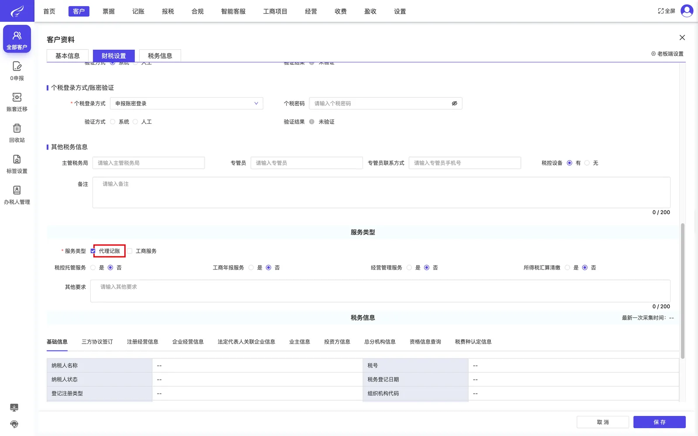Open the 报税 top menu
Screen dimensions: 698x436
(x=168, y=11)
